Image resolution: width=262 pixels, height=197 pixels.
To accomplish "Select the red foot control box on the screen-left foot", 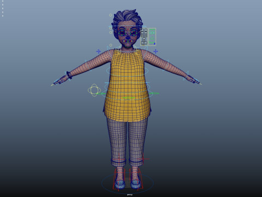I will coord(120,179).
